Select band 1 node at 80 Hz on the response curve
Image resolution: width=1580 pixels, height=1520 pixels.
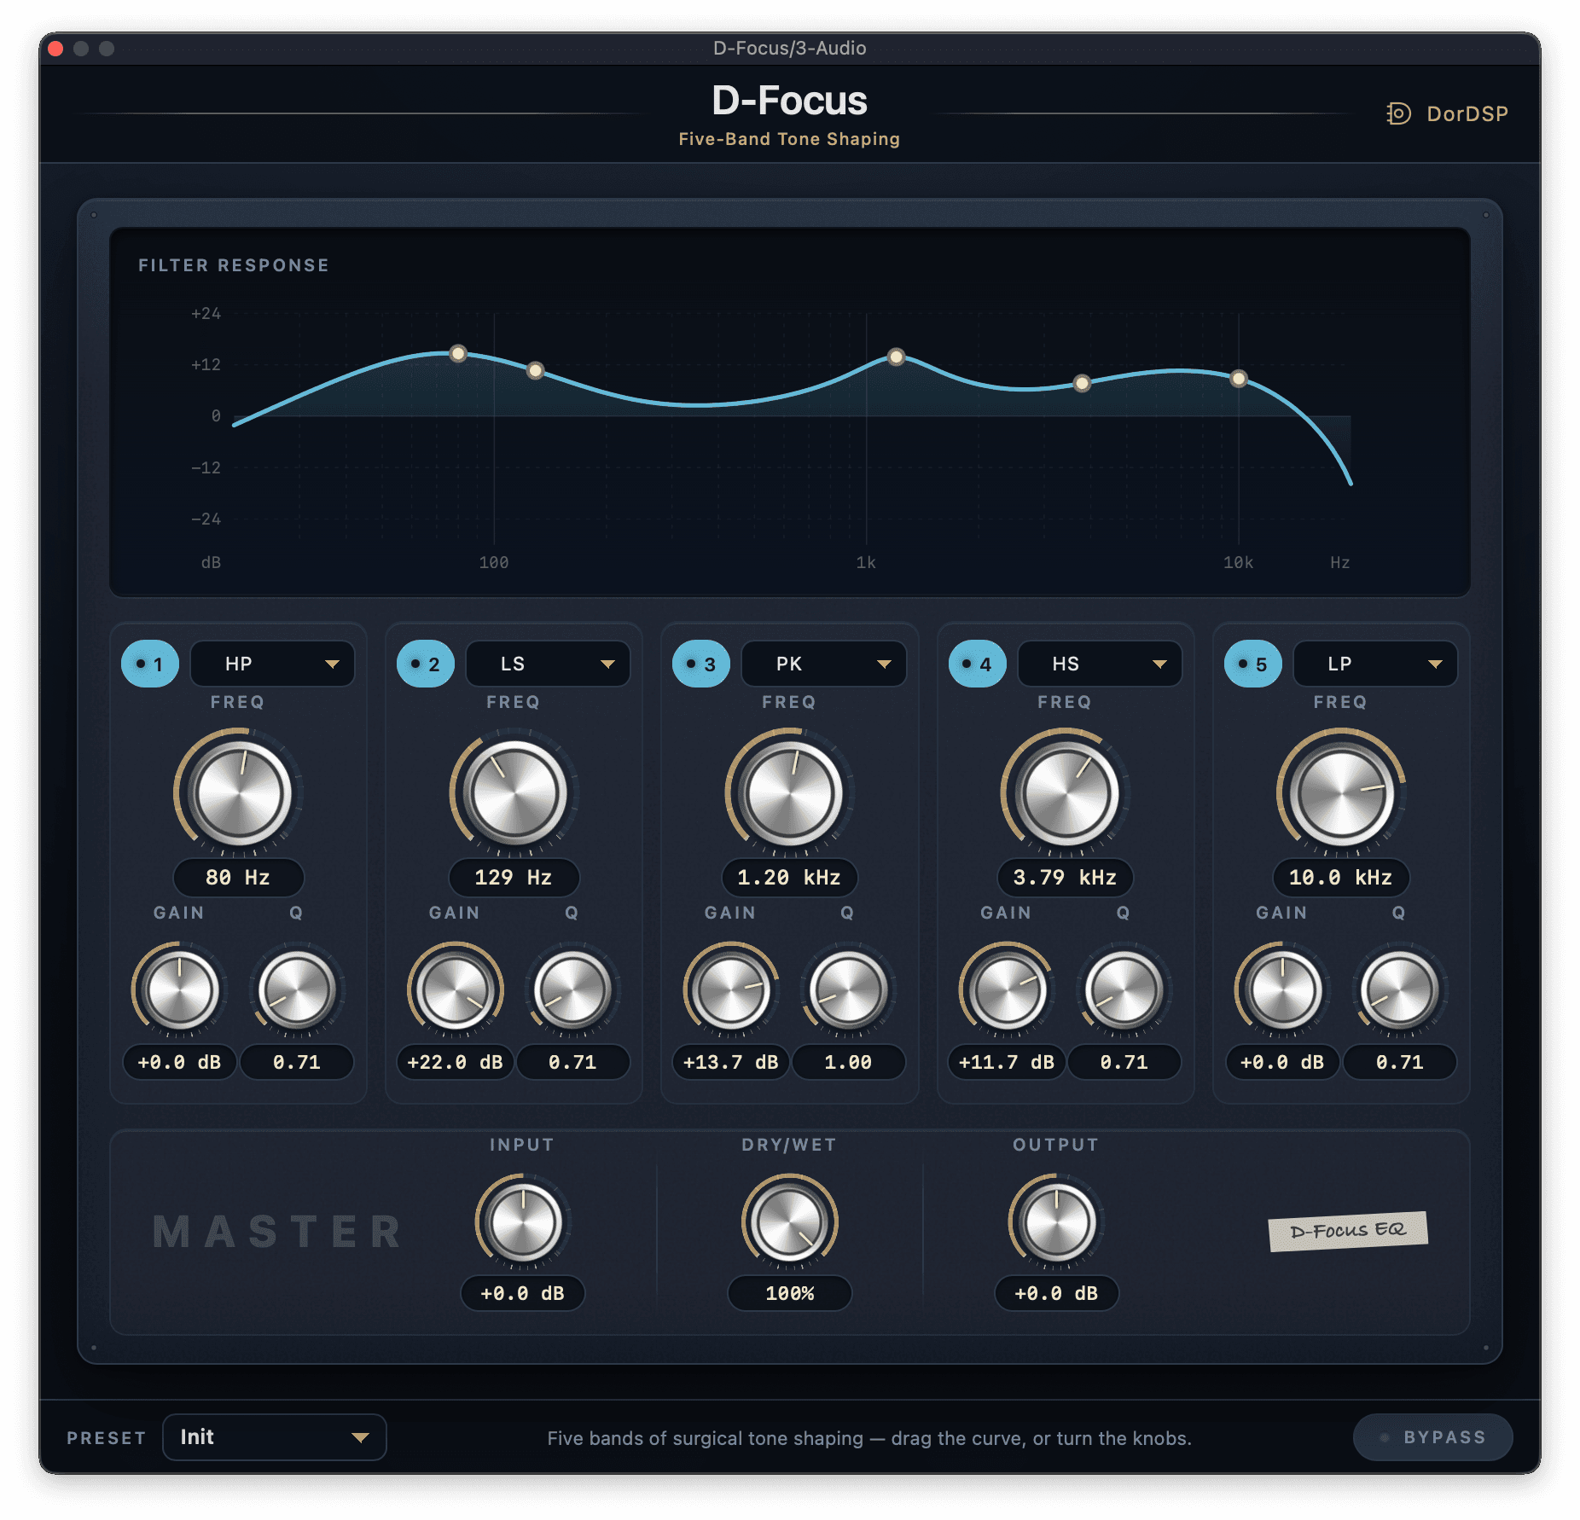click(x=458, y=353)
